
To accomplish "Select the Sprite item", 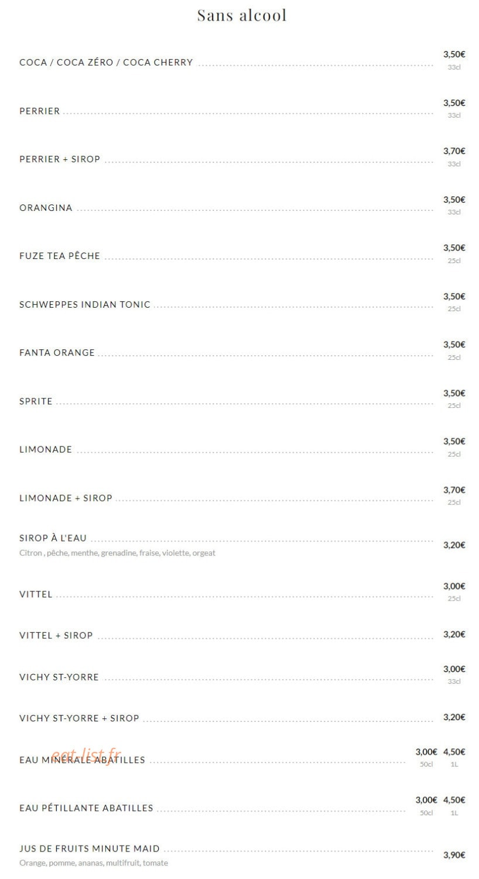I will pos(36,401).
